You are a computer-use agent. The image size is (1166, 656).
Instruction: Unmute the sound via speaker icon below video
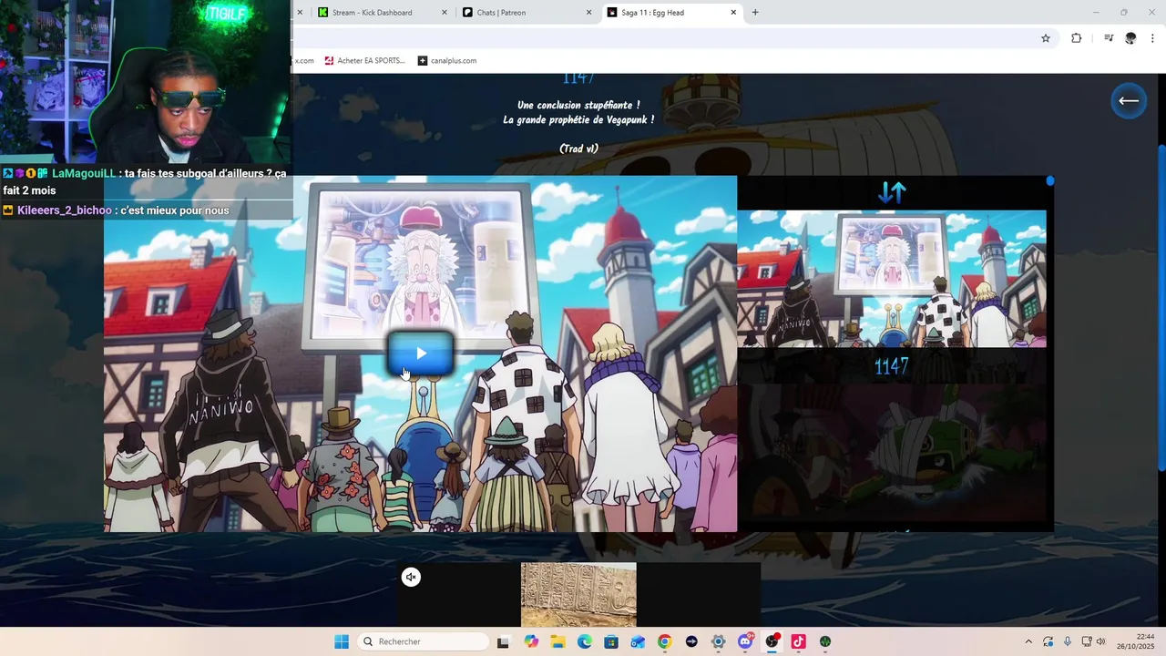coord(411,577)
